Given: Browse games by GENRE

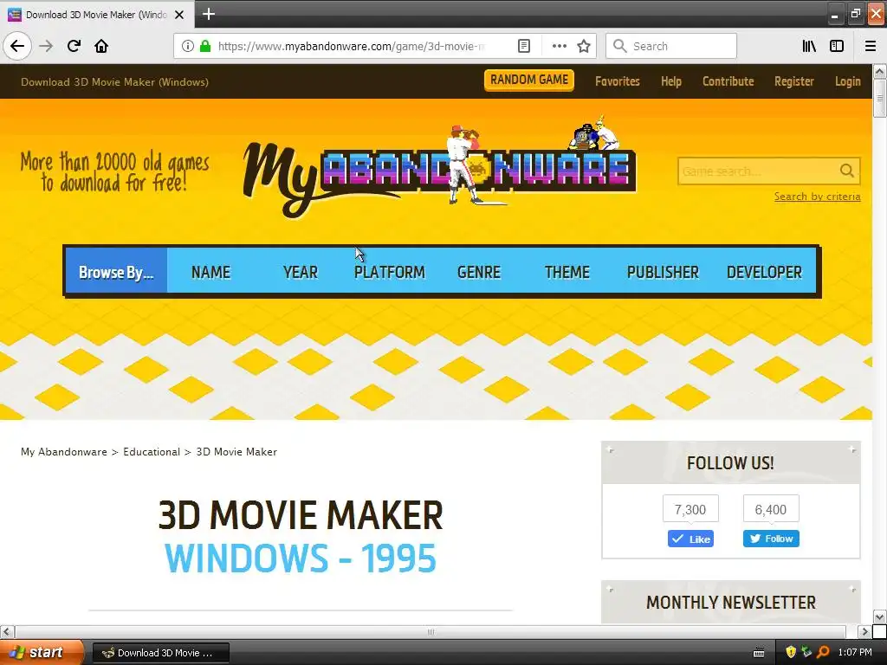Looking at the screenshot, I should [478, 272].
